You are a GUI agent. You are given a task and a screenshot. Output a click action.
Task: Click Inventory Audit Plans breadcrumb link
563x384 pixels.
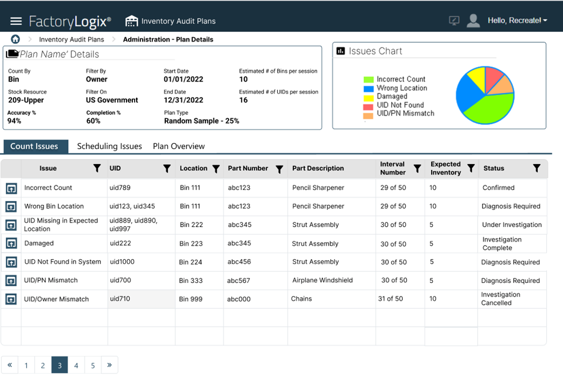point(71,39)
